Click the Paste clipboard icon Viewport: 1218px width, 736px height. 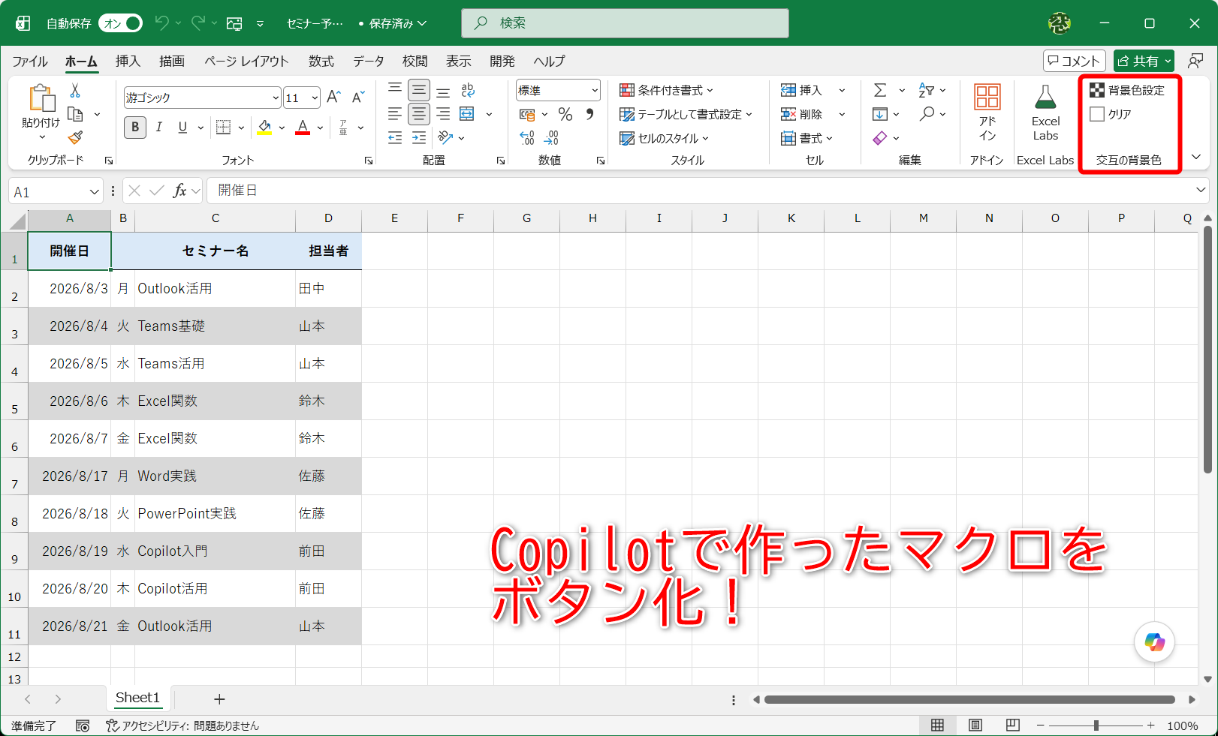tap(41, 98)
